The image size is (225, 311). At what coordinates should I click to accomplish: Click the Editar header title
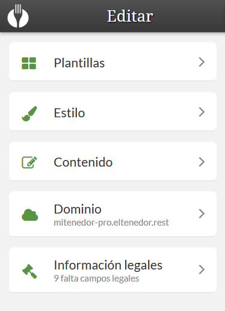(130, 16)
